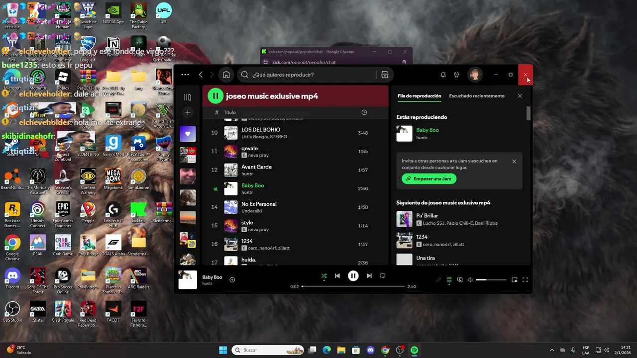The width and height of the screenshot is (637, 358).
Task: Open Liked Songs purple heart in sidebar
Action: pos(188,134)
